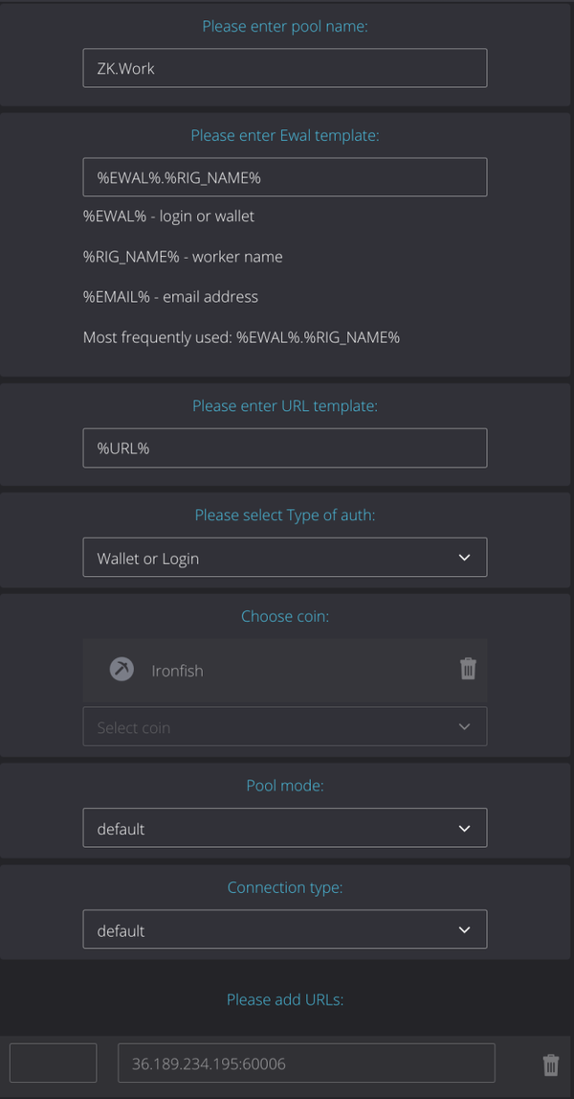The image size is (574, 1099).
Task: Select the Ironfish coin label
Action: [x=177, y=671]
